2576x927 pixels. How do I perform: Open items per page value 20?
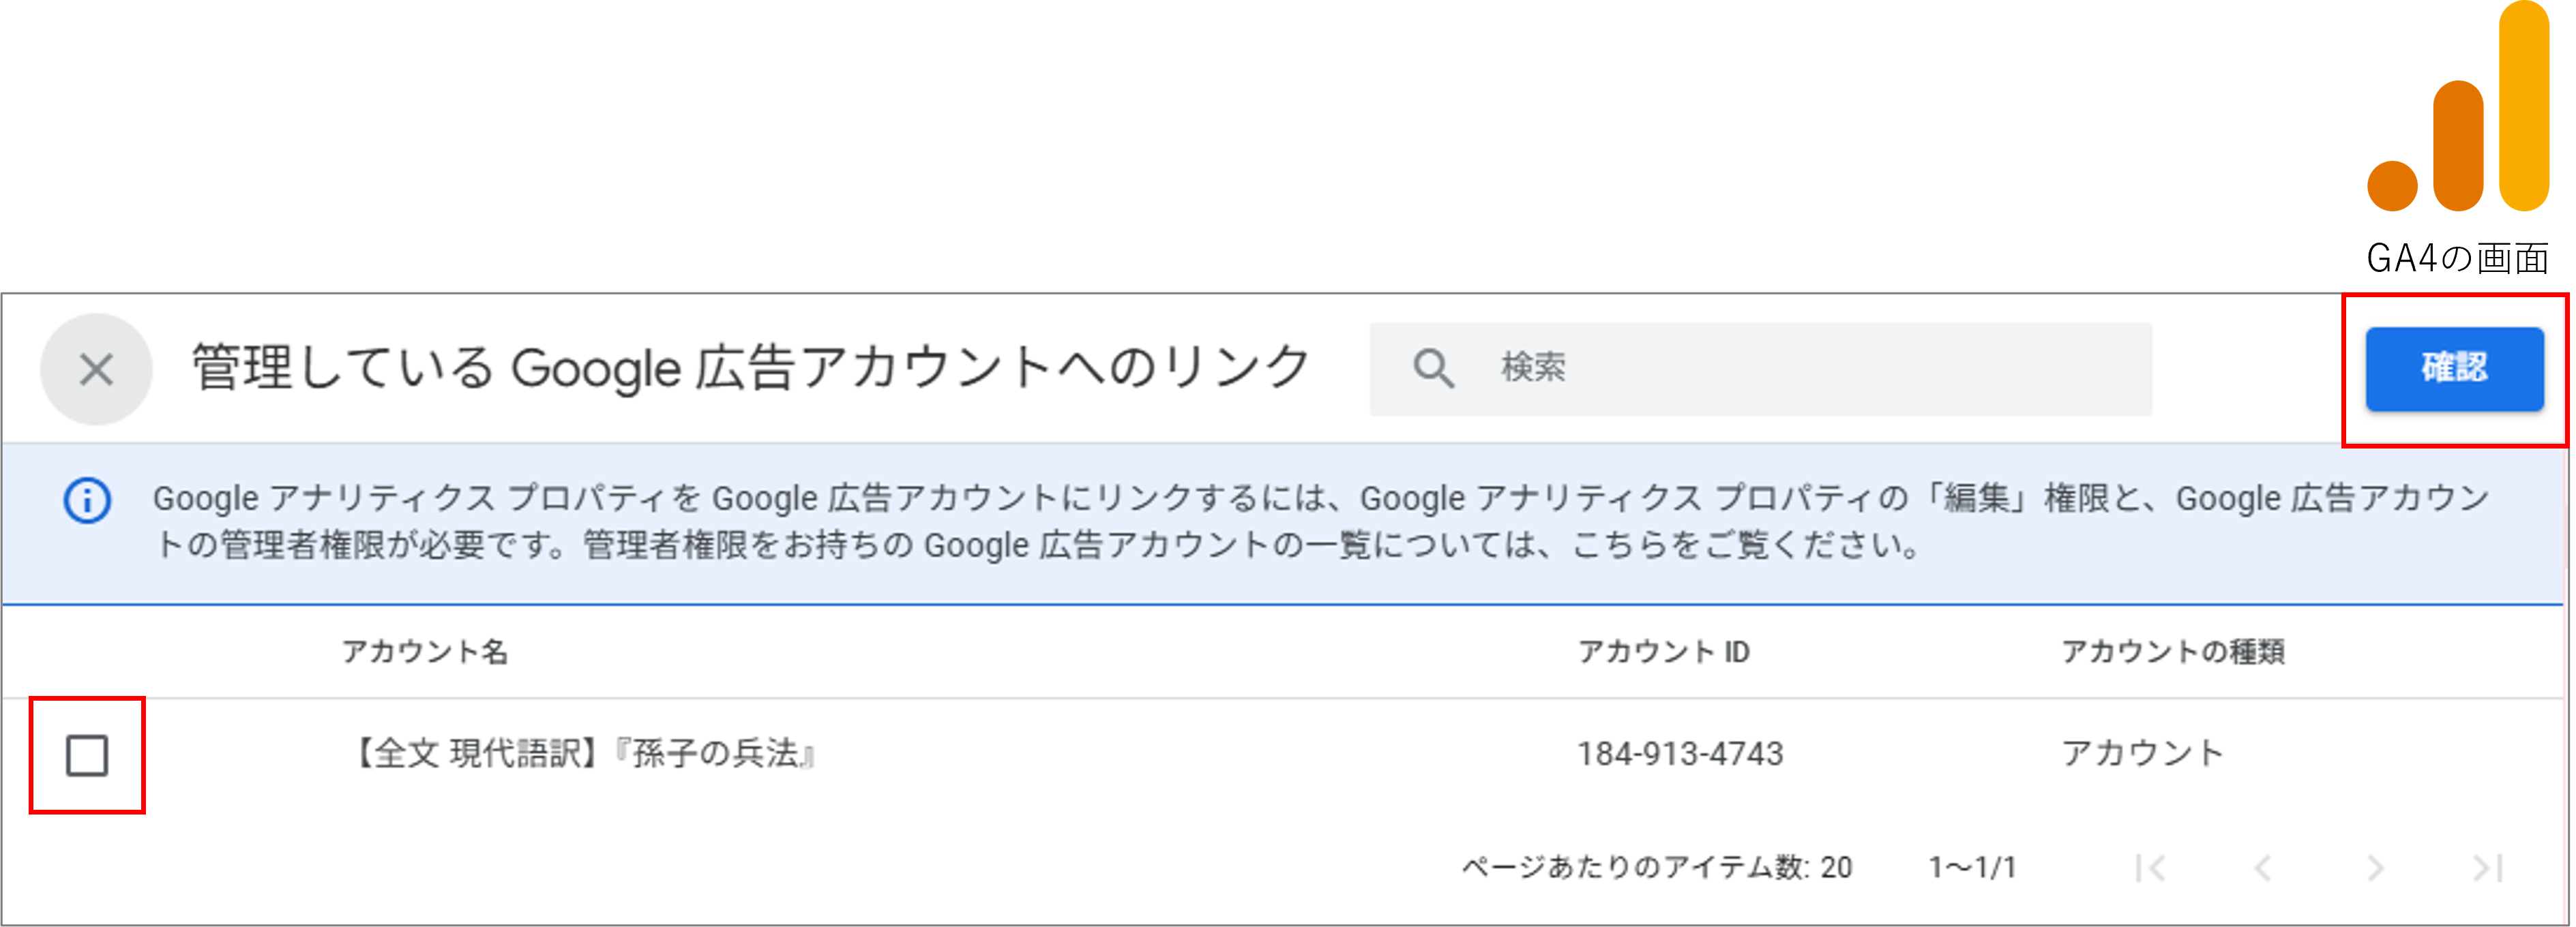tap(1836, 867)
